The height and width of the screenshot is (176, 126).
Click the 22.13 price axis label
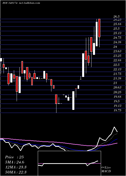[117, 69]
